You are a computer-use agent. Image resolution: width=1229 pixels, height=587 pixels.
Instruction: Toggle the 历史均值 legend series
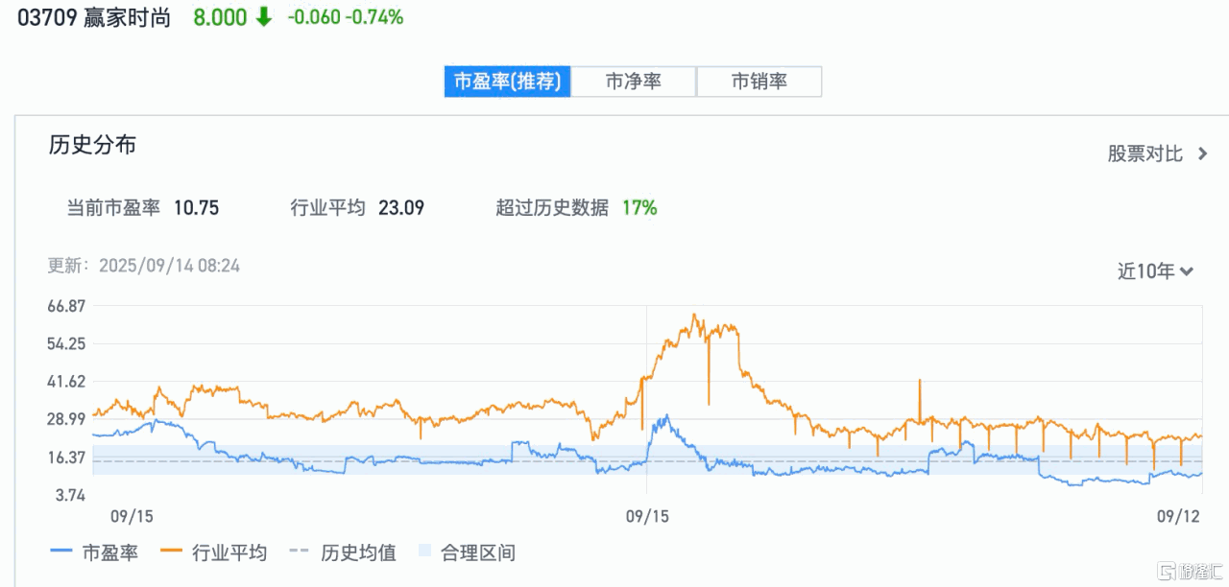click(342, 552)
